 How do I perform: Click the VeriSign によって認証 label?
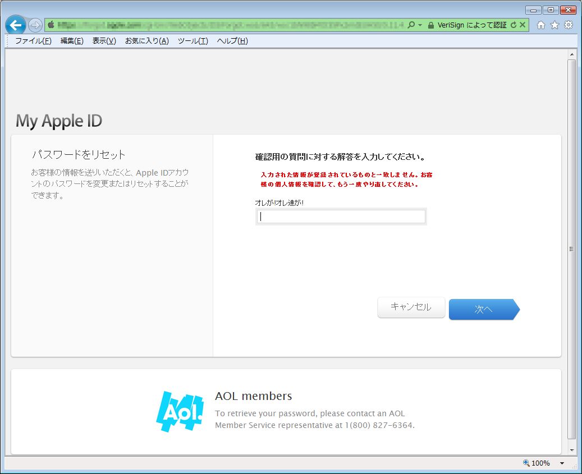tap(472, 25)
